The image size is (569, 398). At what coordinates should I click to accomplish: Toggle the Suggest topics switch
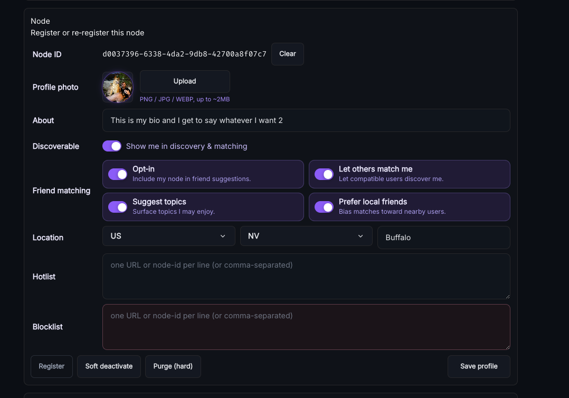(118, 207)
